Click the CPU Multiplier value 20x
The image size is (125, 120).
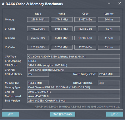(38, 74)
